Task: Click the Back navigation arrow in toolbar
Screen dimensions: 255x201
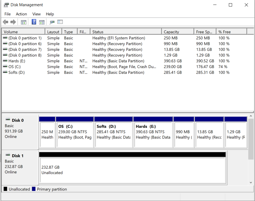Action: [x=5, y=22]
